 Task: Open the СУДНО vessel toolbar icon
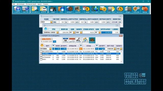(53, 10)
